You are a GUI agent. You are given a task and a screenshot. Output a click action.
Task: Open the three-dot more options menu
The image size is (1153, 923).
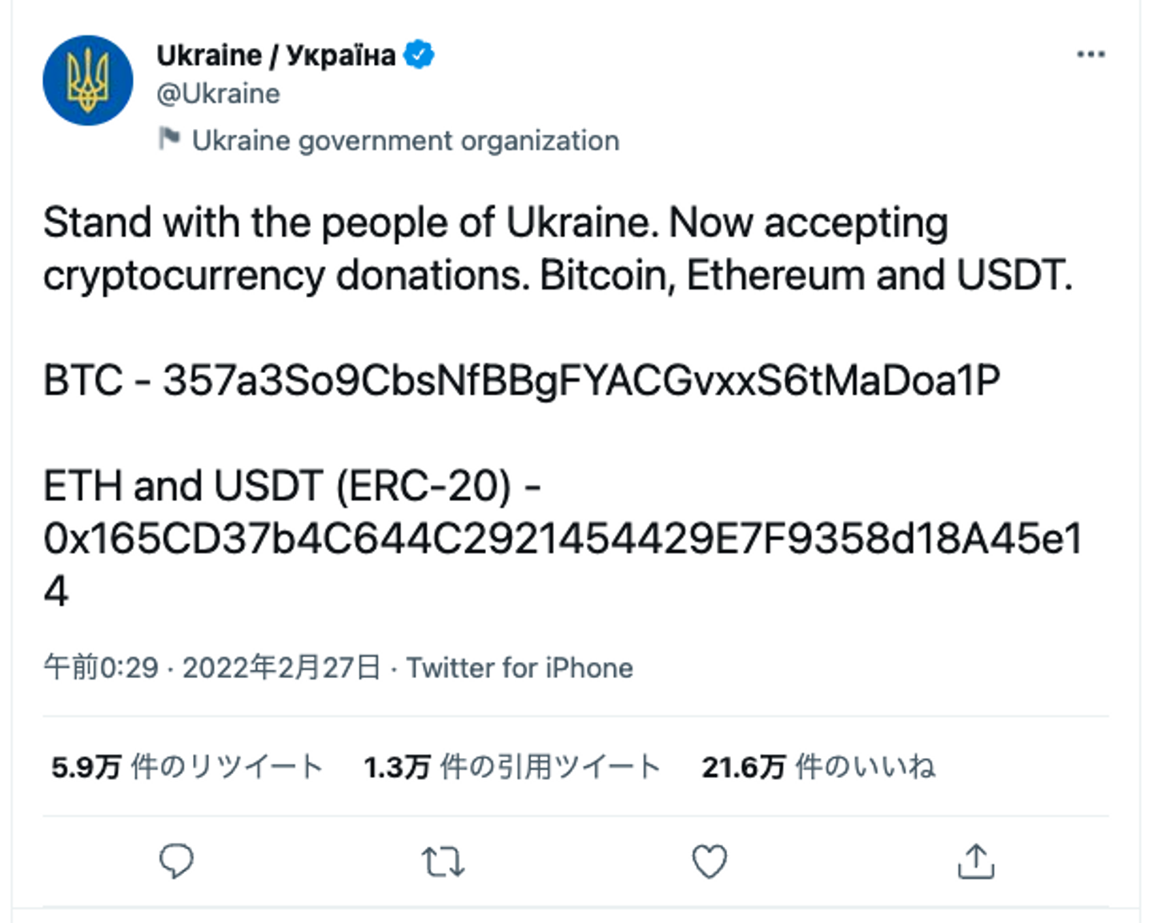1090,54
